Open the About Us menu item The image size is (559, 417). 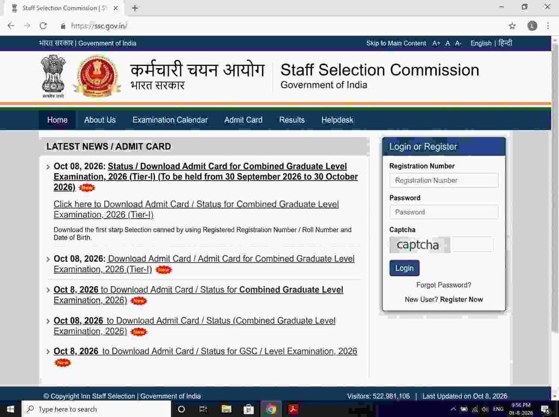[100, 120]
